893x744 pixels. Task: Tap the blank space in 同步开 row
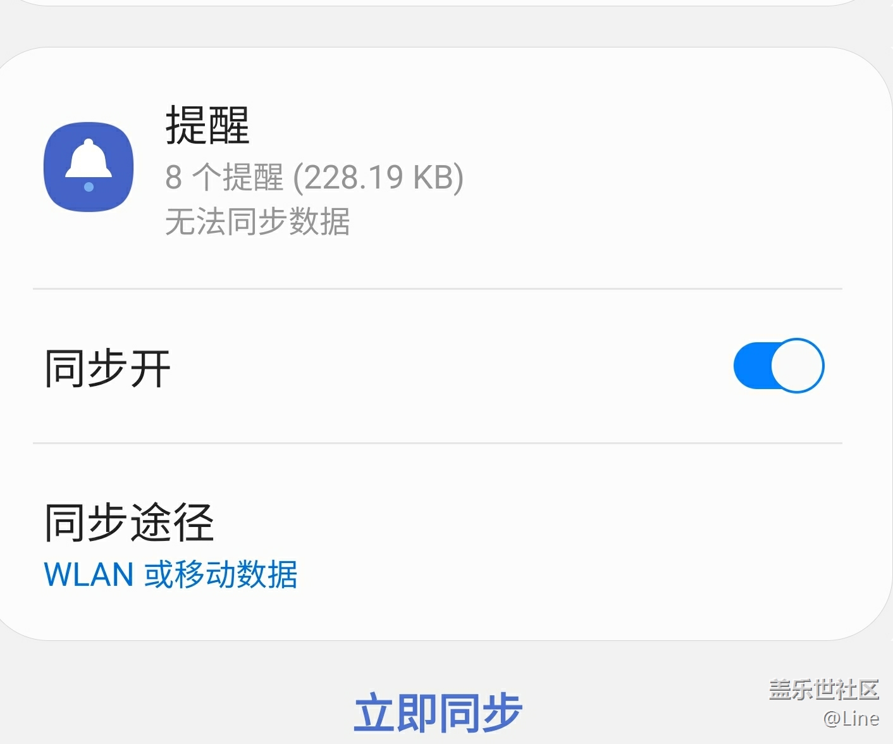[x=443, y=366]
